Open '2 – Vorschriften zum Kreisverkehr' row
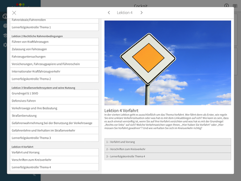 coord(168,149)
